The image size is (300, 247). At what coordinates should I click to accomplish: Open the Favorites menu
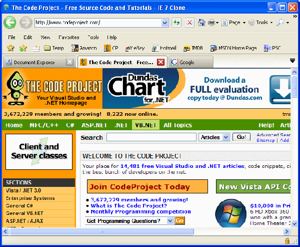tap(69, 37)
